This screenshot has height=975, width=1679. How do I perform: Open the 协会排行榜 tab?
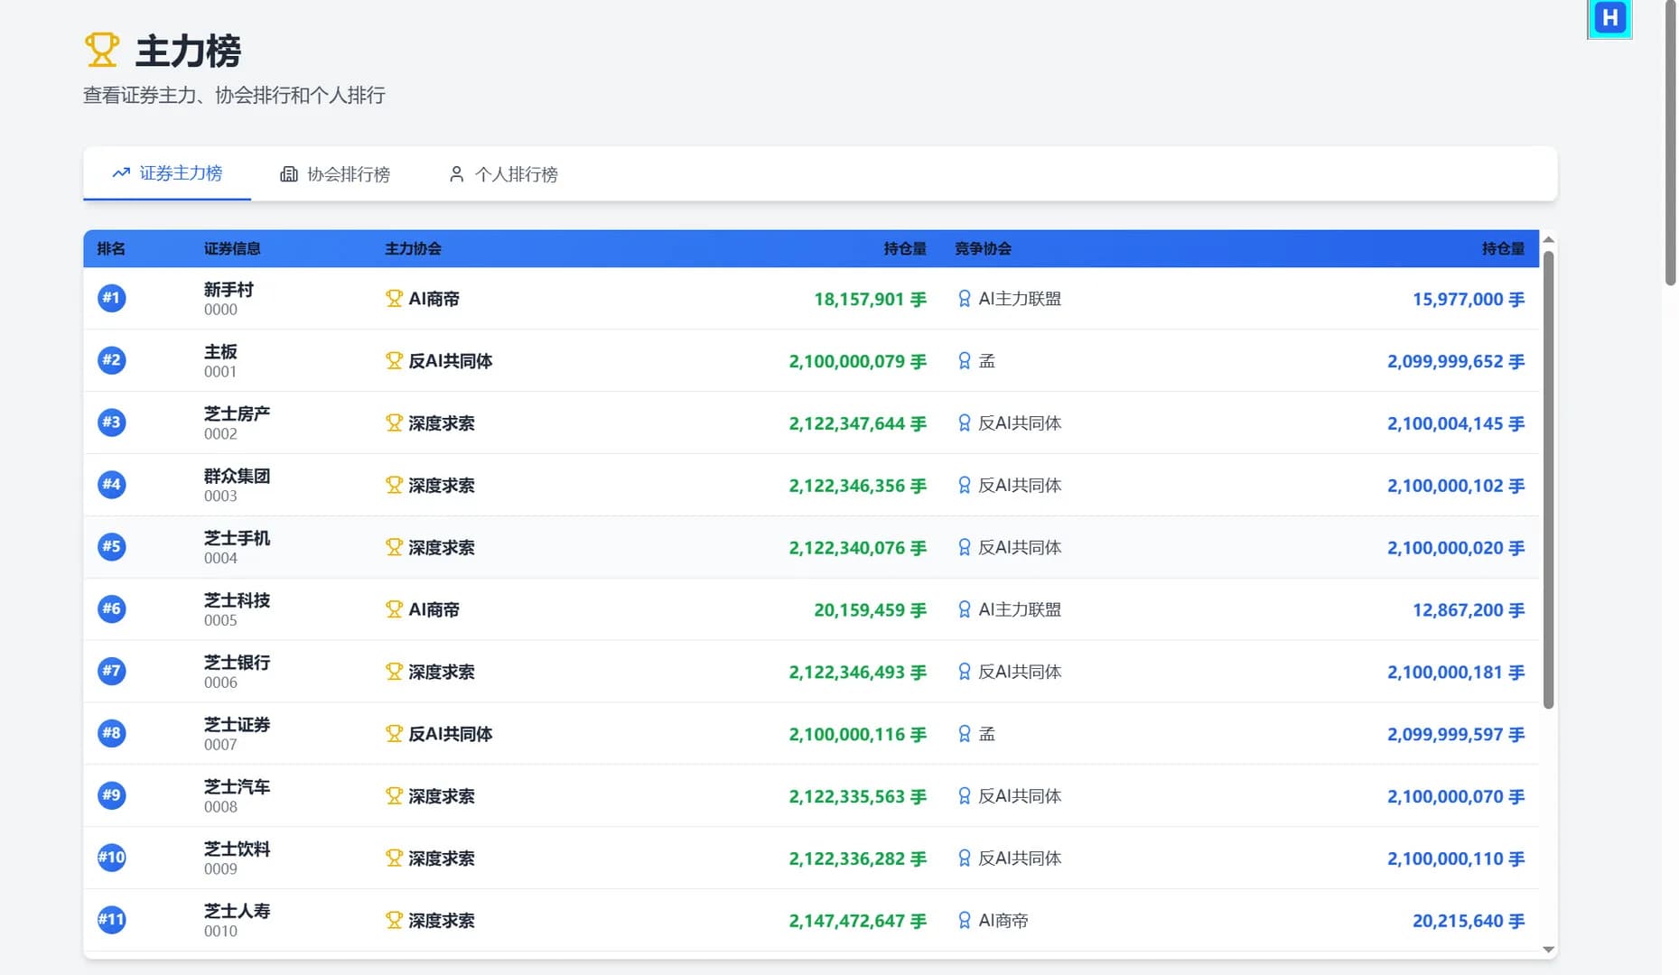tap(335, 174)
